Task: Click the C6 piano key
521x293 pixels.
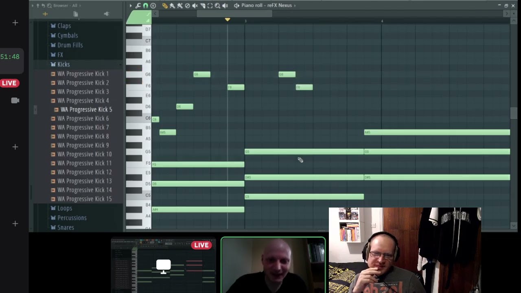Action: tap(139, 118)
